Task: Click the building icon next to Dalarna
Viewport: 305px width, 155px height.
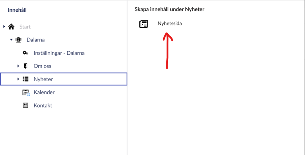Action: pos(18,40)
